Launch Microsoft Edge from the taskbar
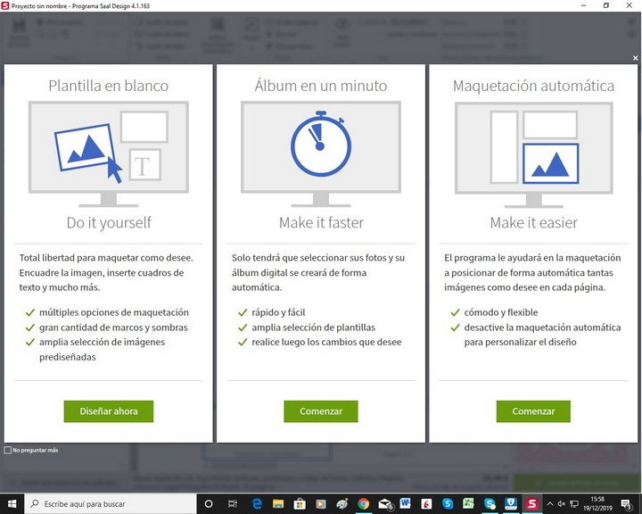642x514 pixels. click(255, 503)
